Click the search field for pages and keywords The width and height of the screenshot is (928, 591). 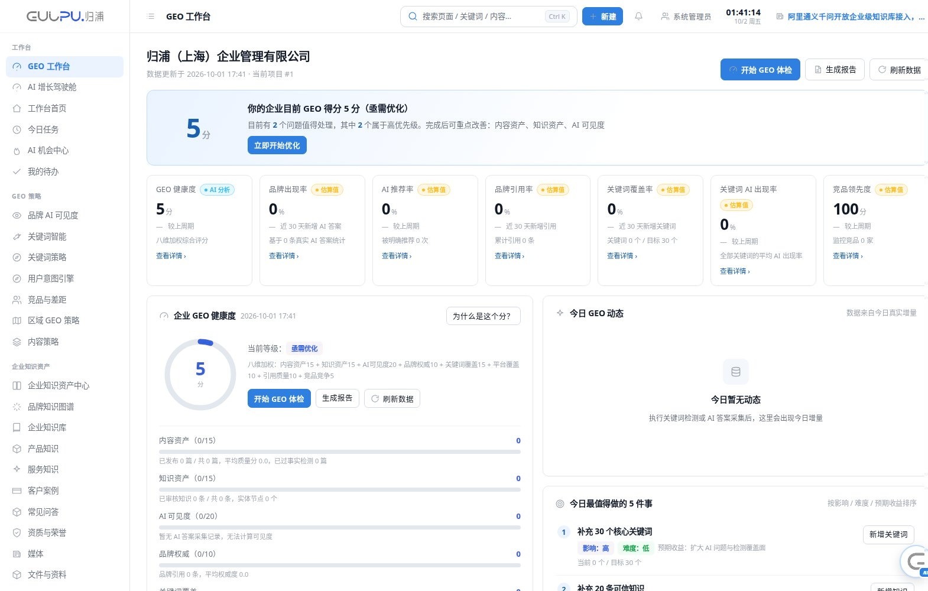pos(489,17)
